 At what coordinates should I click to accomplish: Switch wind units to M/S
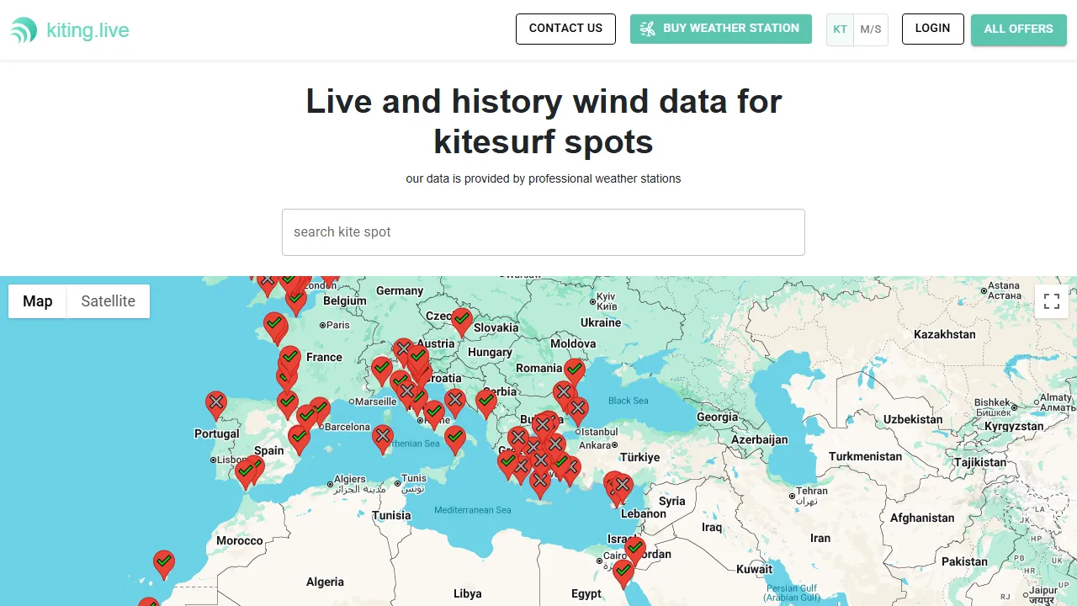pyautogui.click(x=871, y=29)
